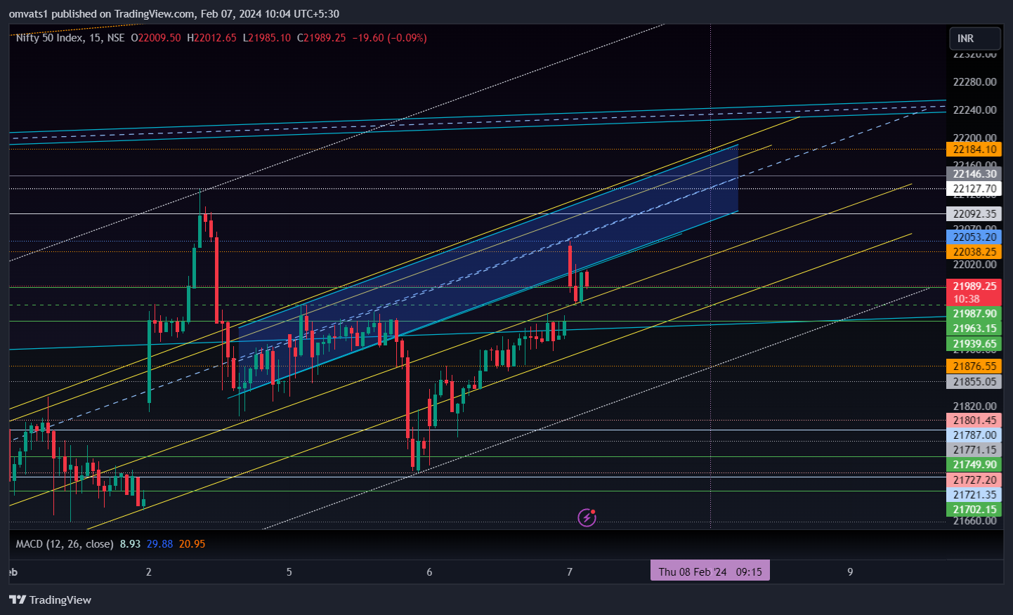Image resolution: width=1013 pixels, height=615 pixels.
Task: Click date 5 on the time axis
Action: coord(289,571)
